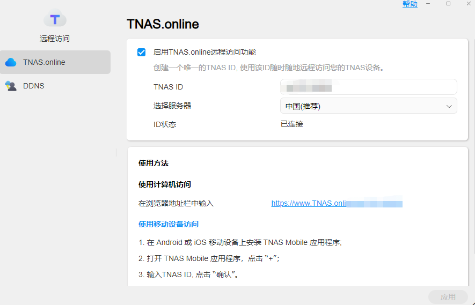The image size is (475, 305).
Task: Click the DDNS user cloud icon
Action: (11, 86)
